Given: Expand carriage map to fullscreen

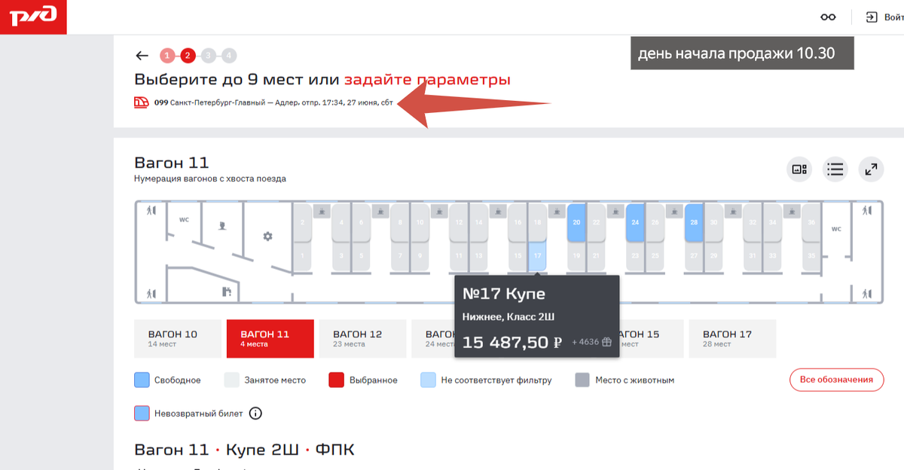Looking at the screenshot, I should (x=871, y=169).
